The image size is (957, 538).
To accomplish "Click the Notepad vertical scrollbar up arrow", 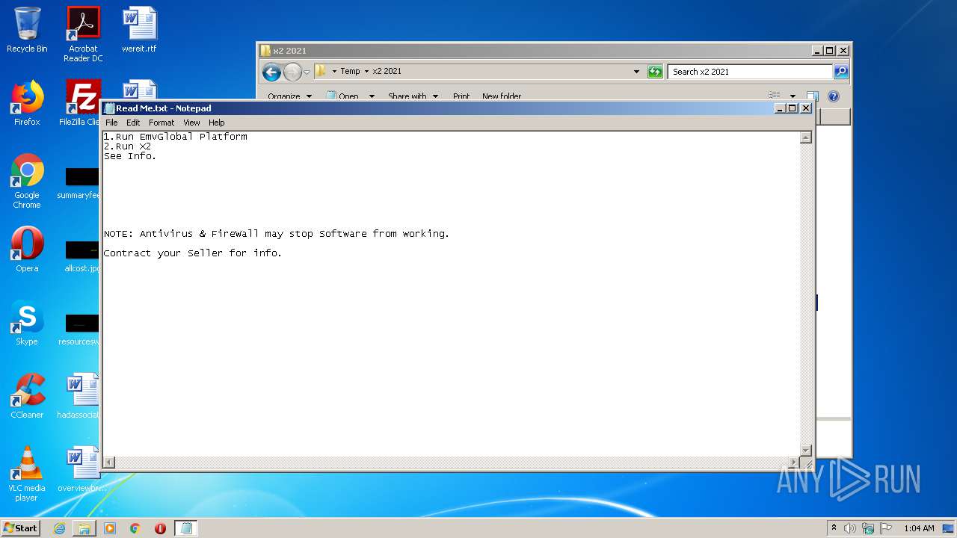I will click(806, 137).
